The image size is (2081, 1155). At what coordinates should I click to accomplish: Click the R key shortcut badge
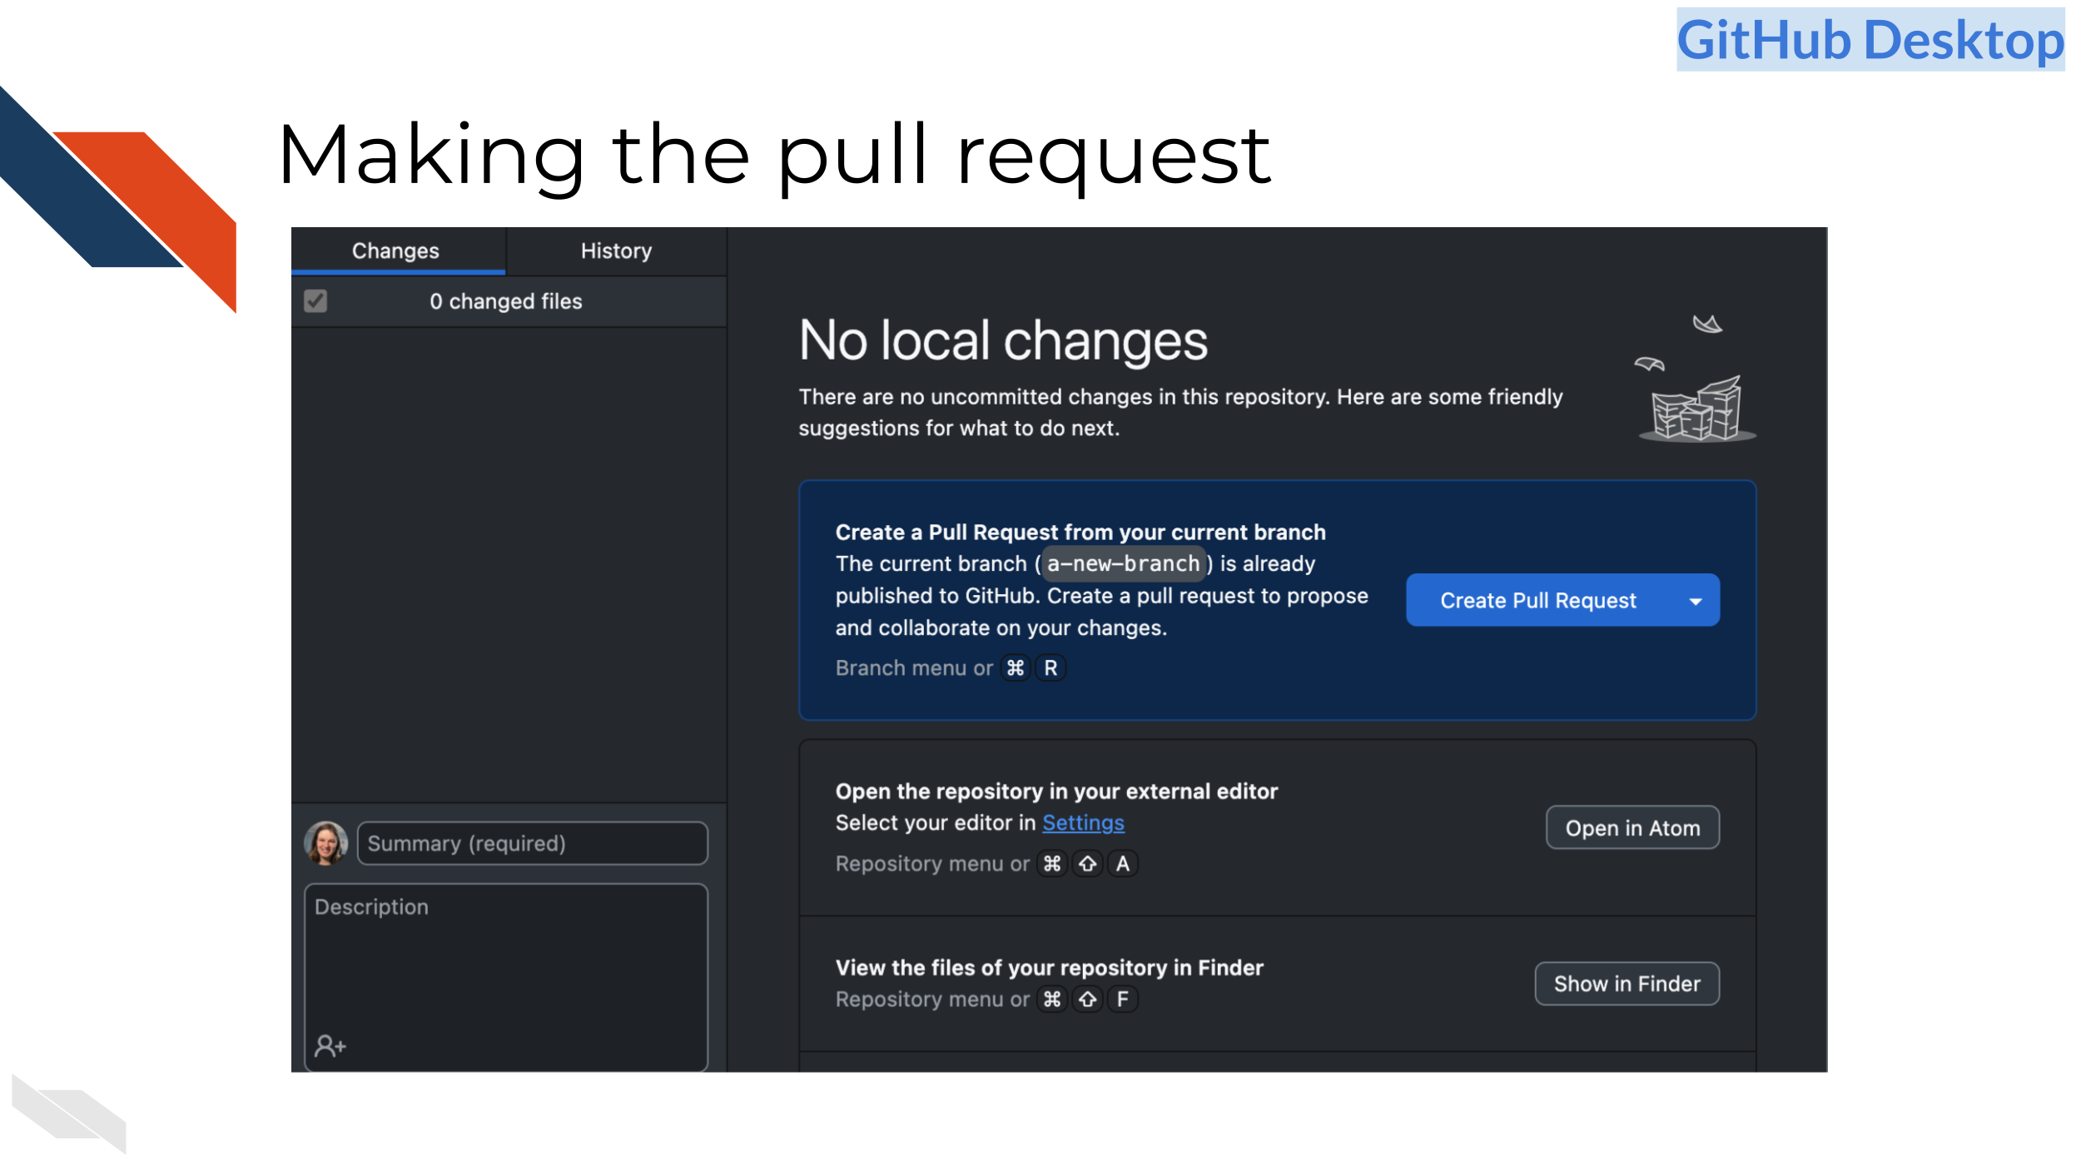click(x=1050, y=668)
